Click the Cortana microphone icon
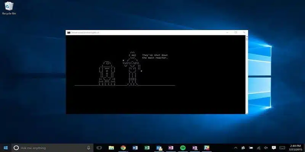 point(88,147)
